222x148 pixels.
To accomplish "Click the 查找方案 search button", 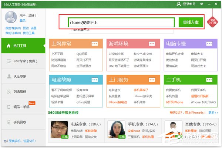I will pyautogui.click(x=191, y=22).
